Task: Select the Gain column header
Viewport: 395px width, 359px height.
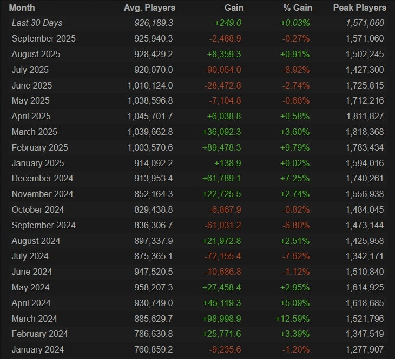Action: [x=234, y=8]
